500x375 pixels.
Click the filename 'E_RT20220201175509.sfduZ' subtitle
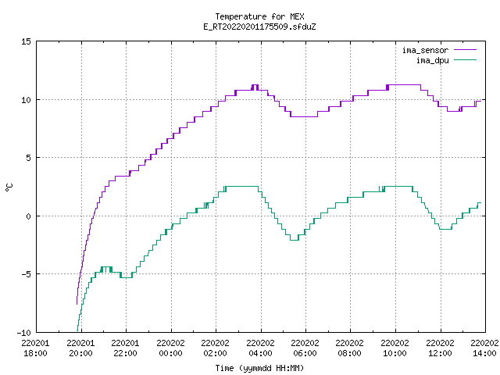(259, 27)
